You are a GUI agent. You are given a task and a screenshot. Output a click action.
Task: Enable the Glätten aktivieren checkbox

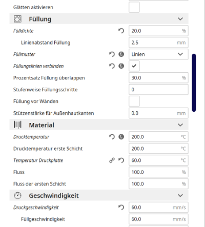tap(134, 7)
